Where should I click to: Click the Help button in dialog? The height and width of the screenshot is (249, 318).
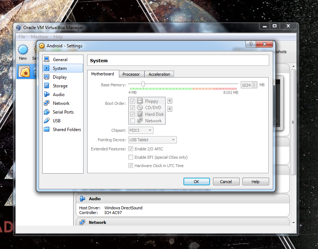point(256,182)
